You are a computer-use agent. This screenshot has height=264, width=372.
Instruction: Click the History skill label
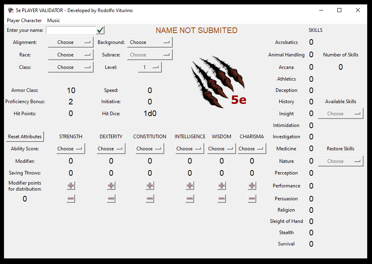(x=286, y=102)
